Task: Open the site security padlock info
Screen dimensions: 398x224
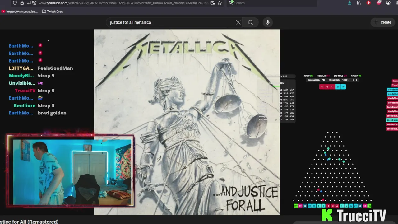Action: coord(22,3)
